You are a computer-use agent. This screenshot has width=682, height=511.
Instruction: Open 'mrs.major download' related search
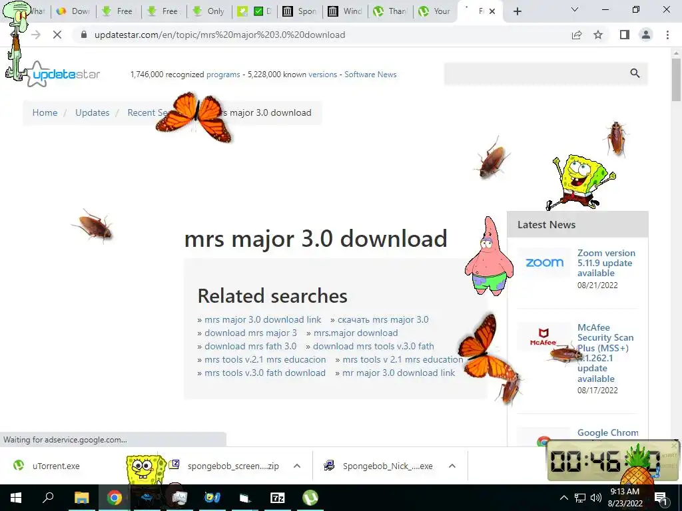(356, 333)
